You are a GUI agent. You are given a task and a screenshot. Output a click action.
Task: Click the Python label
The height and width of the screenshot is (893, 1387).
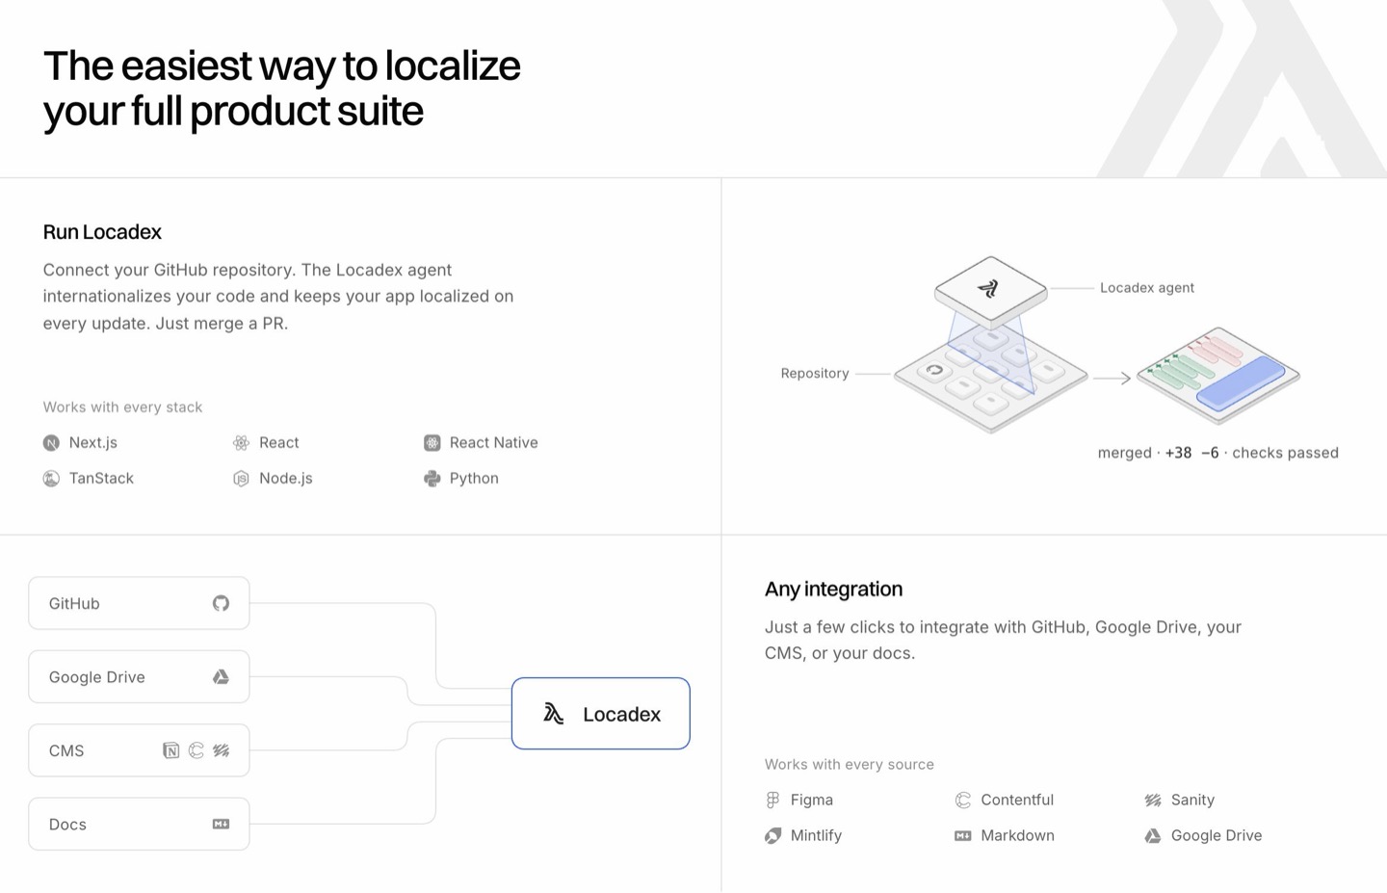tap(474, 479)
